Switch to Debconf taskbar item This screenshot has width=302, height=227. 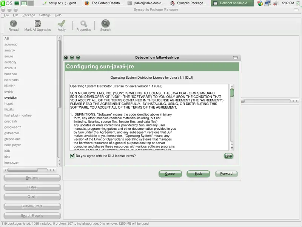[232, 3]
